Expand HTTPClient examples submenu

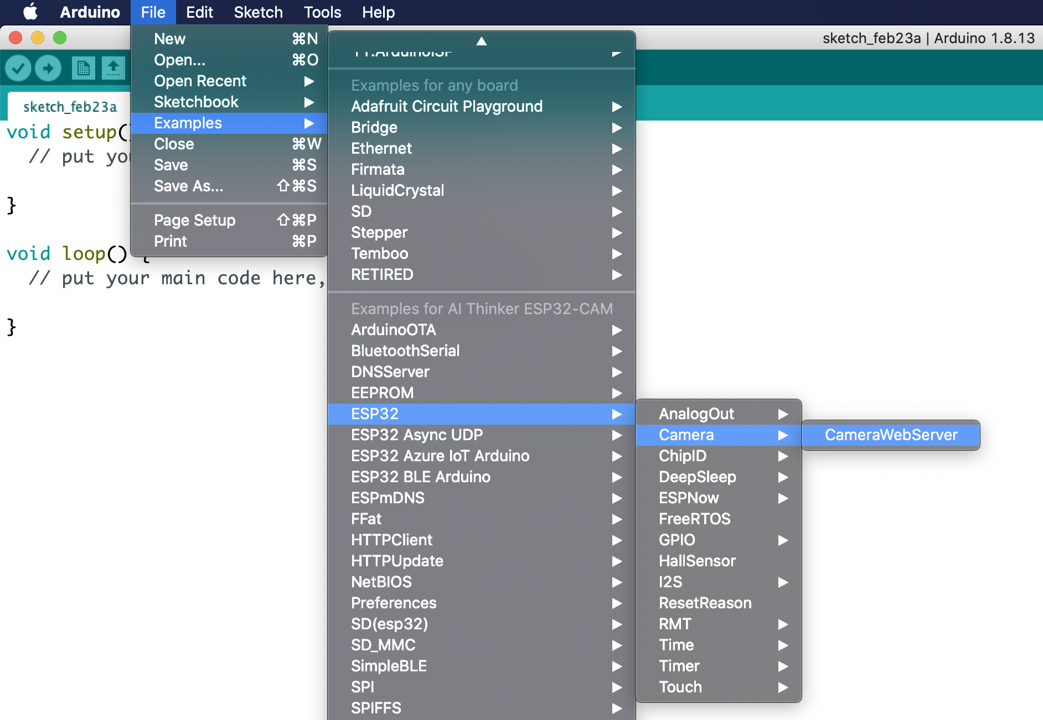point(482,540)
